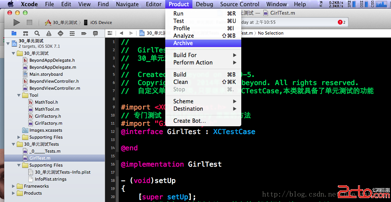
Task: Click the Run (play) button in toolbar
Action: tap(17, 23)
